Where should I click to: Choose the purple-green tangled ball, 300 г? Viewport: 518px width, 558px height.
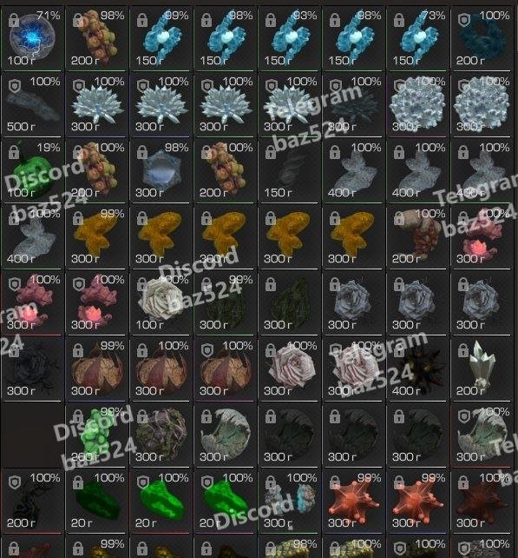click(161, 435)
